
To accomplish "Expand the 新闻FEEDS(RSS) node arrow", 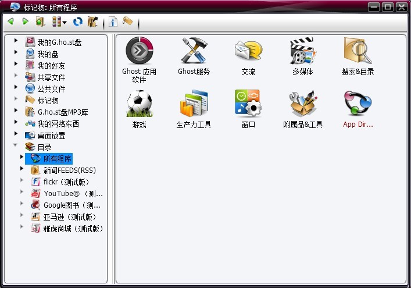I will pyautogui.click(x=22, y=169).
